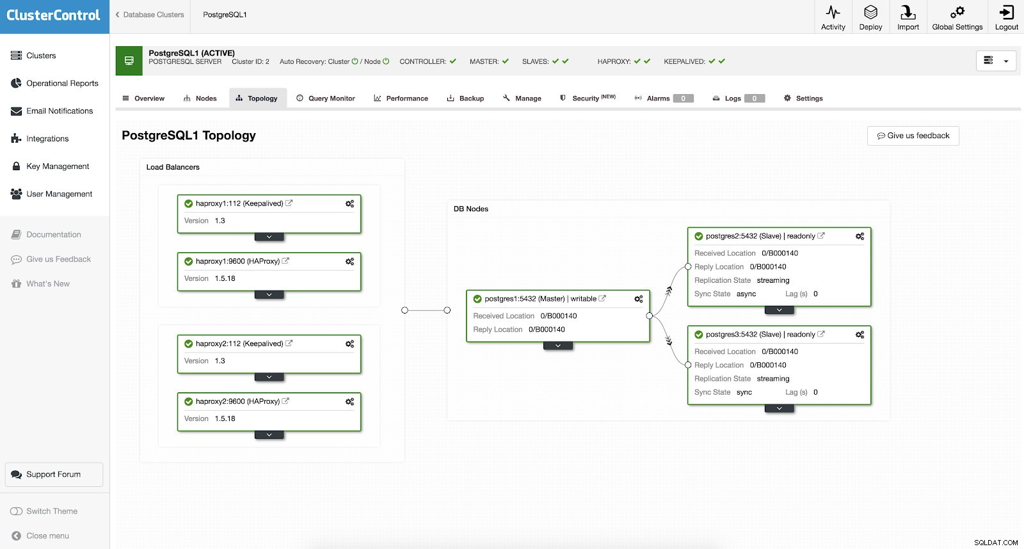This screenshot has height=549, width=1024.
Task: Go back to Database Clusters
Action: [x=150, y=15]
